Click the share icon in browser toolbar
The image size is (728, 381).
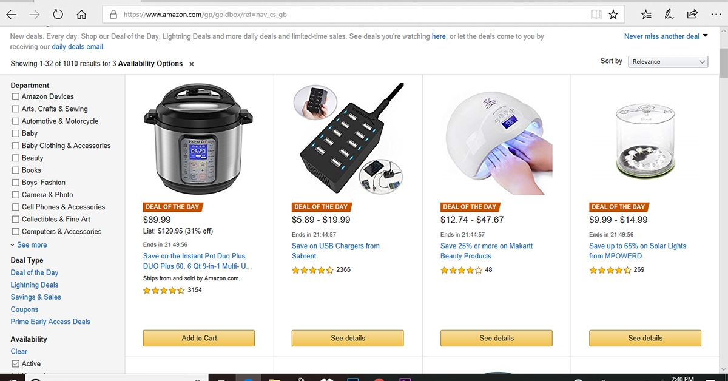[692, 15]
